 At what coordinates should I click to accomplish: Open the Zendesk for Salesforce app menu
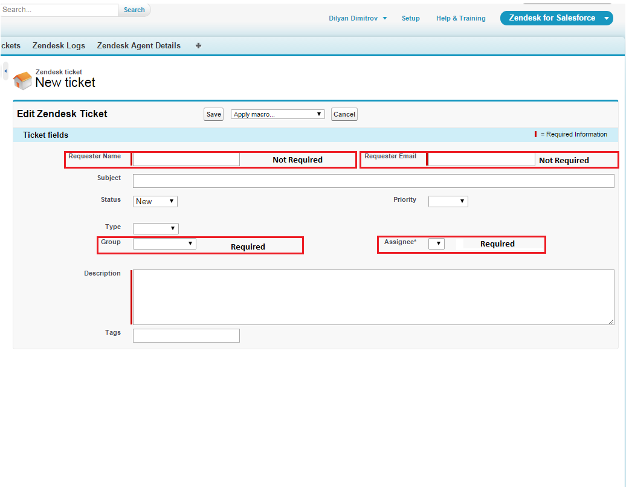(x=556, y=18)
